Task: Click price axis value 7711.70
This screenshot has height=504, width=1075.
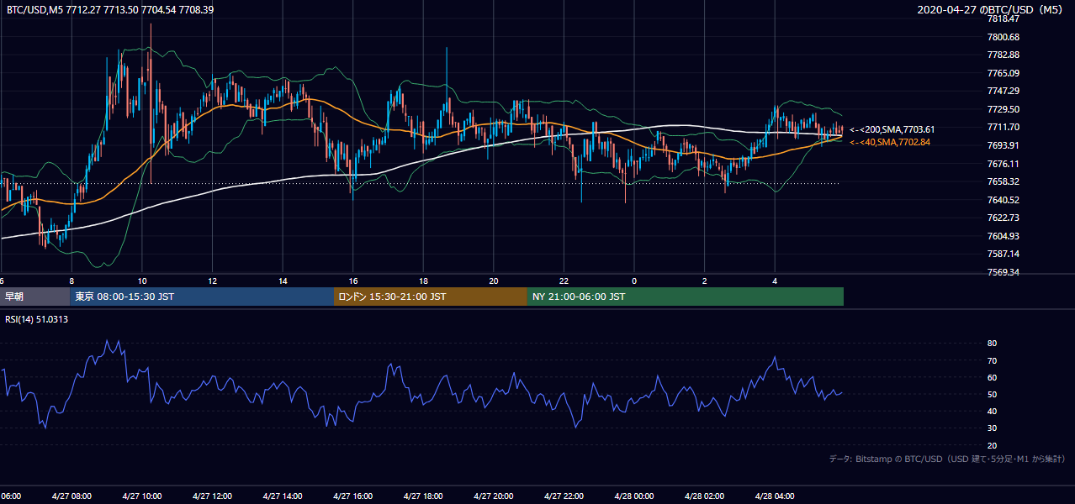Action: (x=1003, y=127)
